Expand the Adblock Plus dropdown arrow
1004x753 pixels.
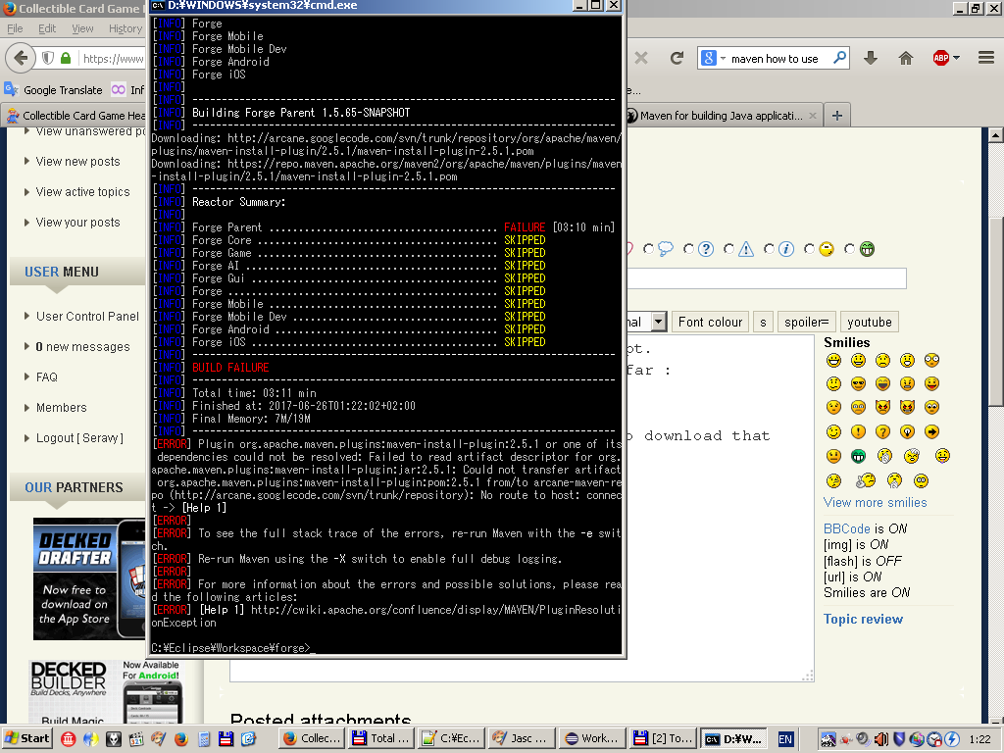956,58
